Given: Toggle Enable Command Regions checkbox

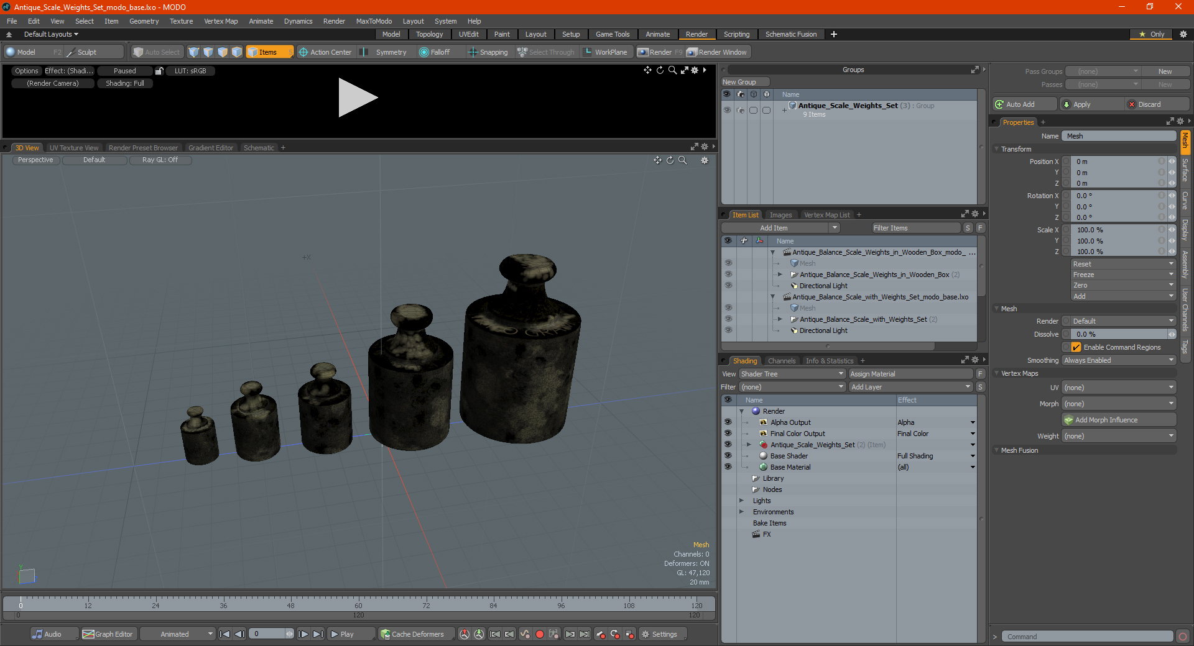Looking at the screenshot, I should point(1076,347).
